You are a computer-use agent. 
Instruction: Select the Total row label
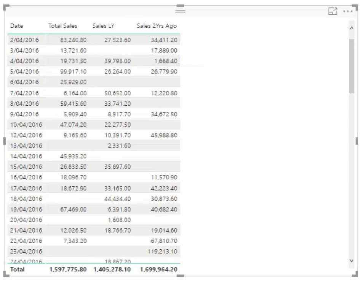(17, 270)
